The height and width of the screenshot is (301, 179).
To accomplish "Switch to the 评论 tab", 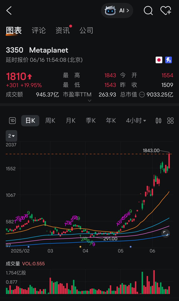I will click(39, 31).
